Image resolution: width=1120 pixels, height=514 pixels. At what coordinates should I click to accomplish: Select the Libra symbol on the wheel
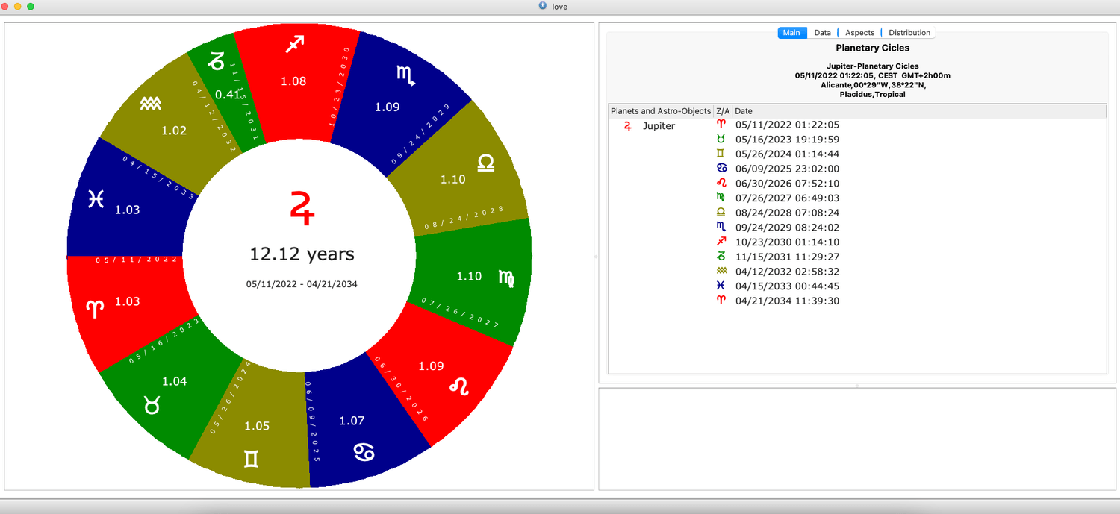485,163
